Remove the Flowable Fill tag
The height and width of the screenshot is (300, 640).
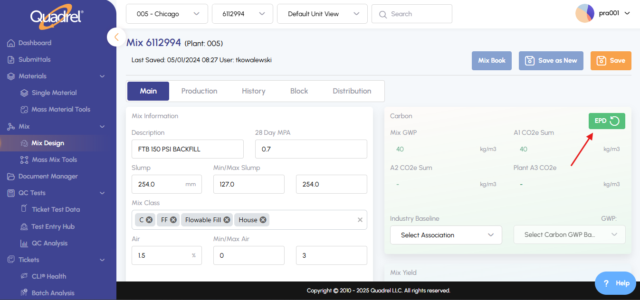(227, 220)
